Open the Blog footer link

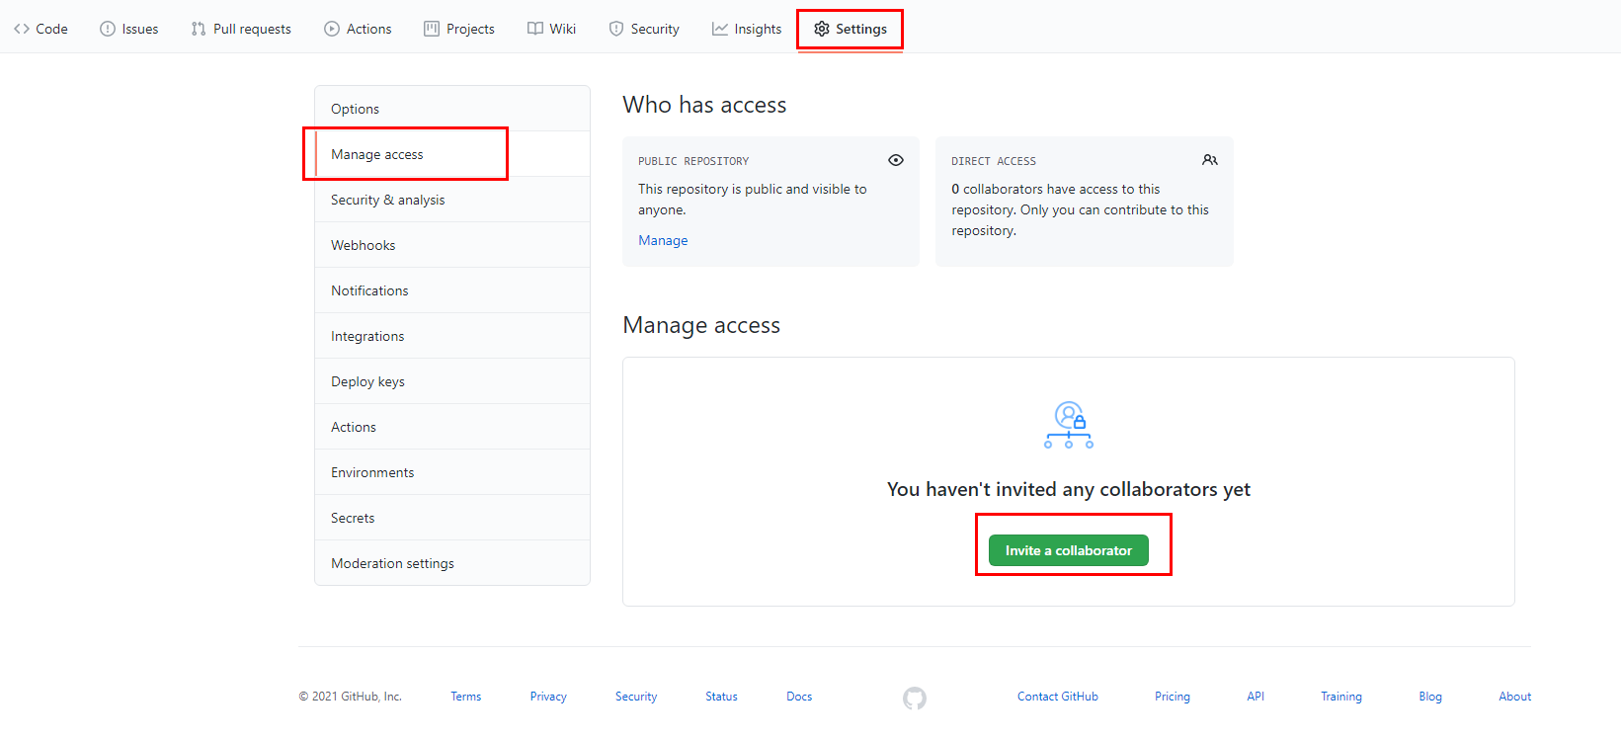point(1430,697)
